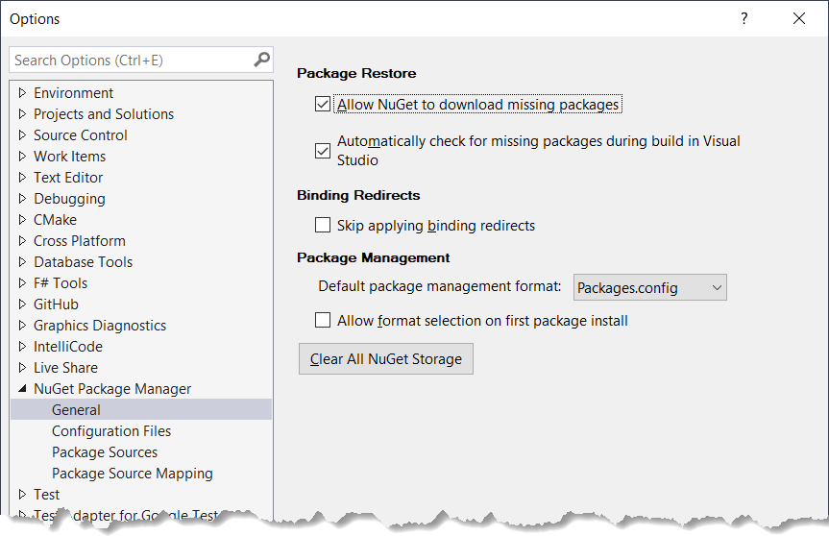Click the help question mark button
The image size is (829, 536).
744,18
